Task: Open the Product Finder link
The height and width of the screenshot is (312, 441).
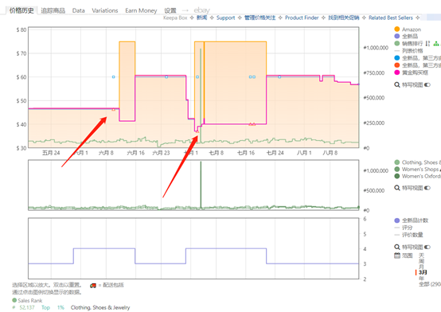Action: pyautogui.click(x=302, y=18)
